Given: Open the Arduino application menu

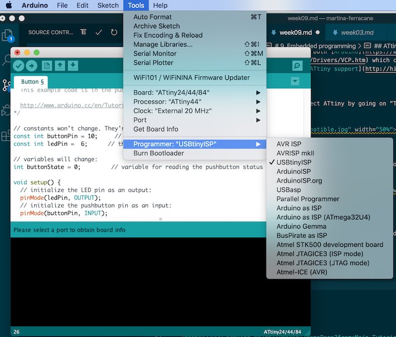Looking at the screenshot, I should pyautogui.click(x=34, y=5).
